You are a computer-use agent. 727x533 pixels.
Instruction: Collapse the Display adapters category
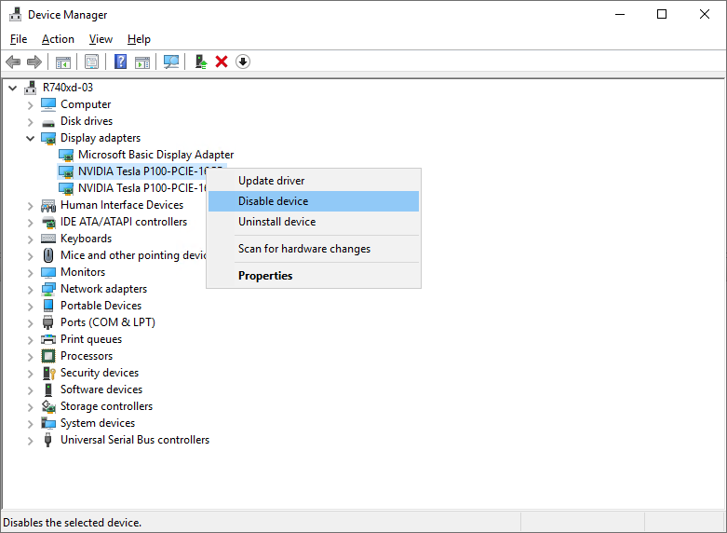pyautogui.click(x=31, y=138)
